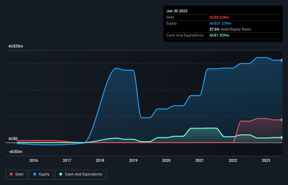Image resolution: width=288 pixels, height=185 pixels.
Task: Click the AU$1.929m cash value
Action: pyautogui.click(x=219, y=35)
